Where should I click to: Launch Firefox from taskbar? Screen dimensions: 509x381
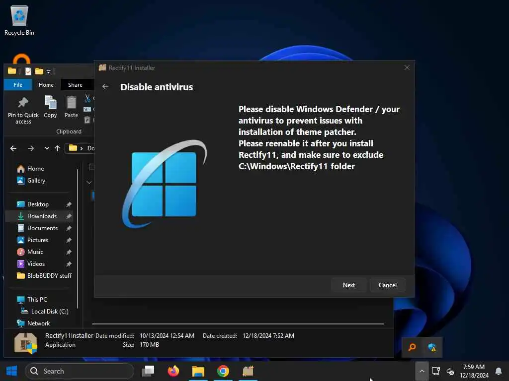173,371
